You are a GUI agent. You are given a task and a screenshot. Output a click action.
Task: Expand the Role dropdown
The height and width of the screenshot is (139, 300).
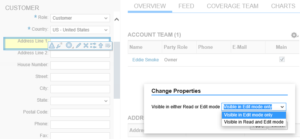80,18
